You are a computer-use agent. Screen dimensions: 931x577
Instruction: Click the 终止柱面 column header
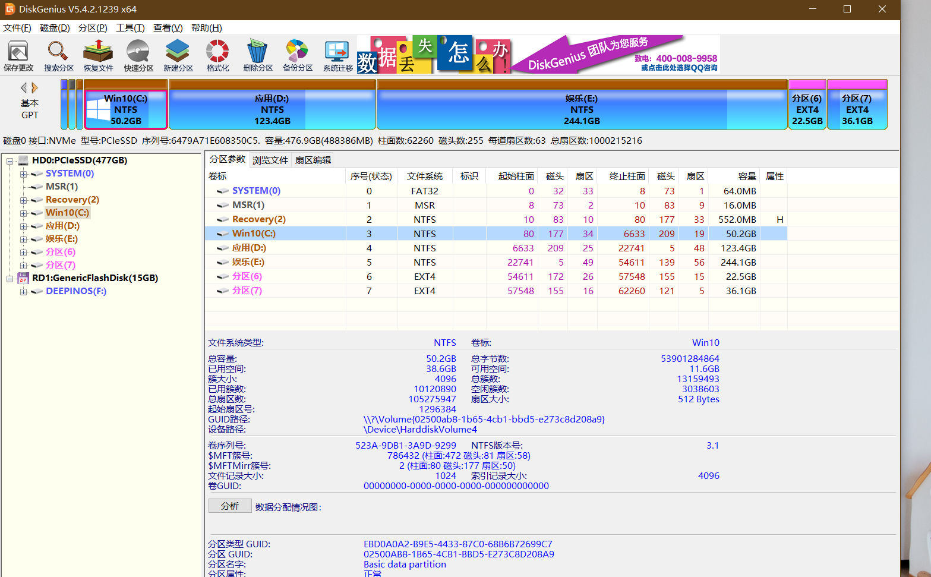point(623,176)
